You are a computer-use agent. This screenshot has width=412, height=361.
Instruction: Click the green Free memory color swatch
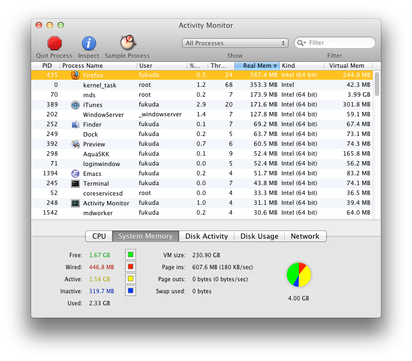click(x=131, y=255)
